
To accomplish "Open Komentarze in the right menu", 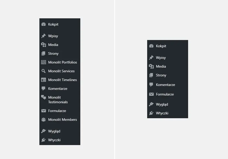I will tap(168, 85).
